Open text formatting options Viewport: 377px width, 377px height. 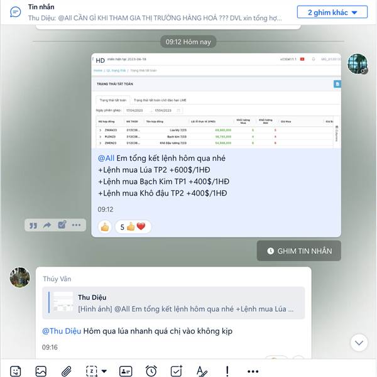202,371
